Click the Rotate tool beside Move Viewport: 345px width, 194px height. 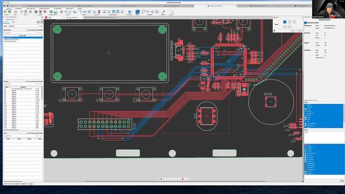[66, 12]
